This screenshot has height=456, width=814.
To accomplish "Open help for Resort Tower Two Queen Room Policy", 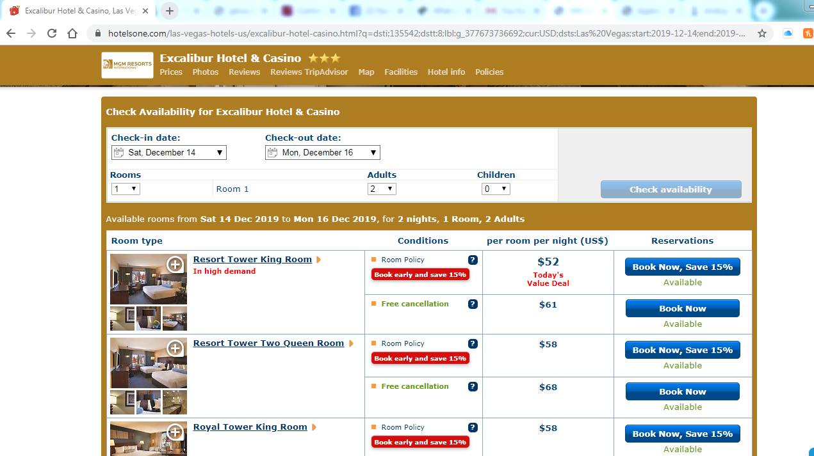I will point(473,343).
